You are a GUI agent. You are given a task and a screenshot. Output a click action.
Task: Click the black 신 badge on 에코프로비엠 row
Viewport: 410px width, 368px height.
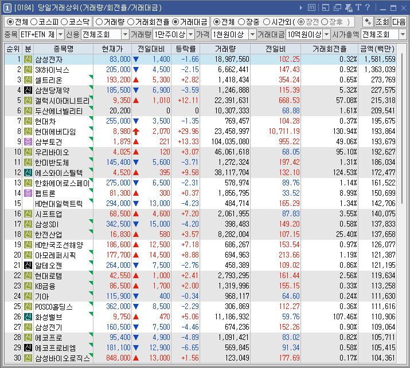pos(28,347)
